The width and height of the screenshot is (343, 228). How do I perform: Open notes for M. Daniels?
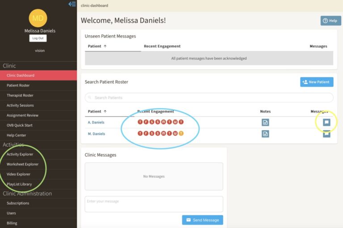tap(265, 134)
